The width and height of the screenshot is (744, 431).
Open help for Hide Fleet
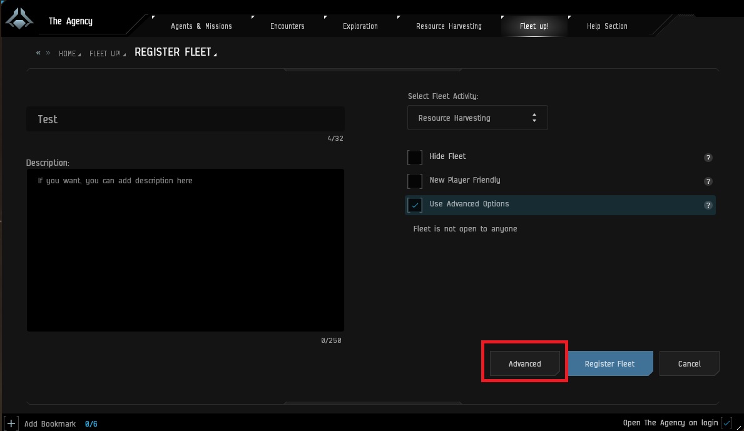708,158
